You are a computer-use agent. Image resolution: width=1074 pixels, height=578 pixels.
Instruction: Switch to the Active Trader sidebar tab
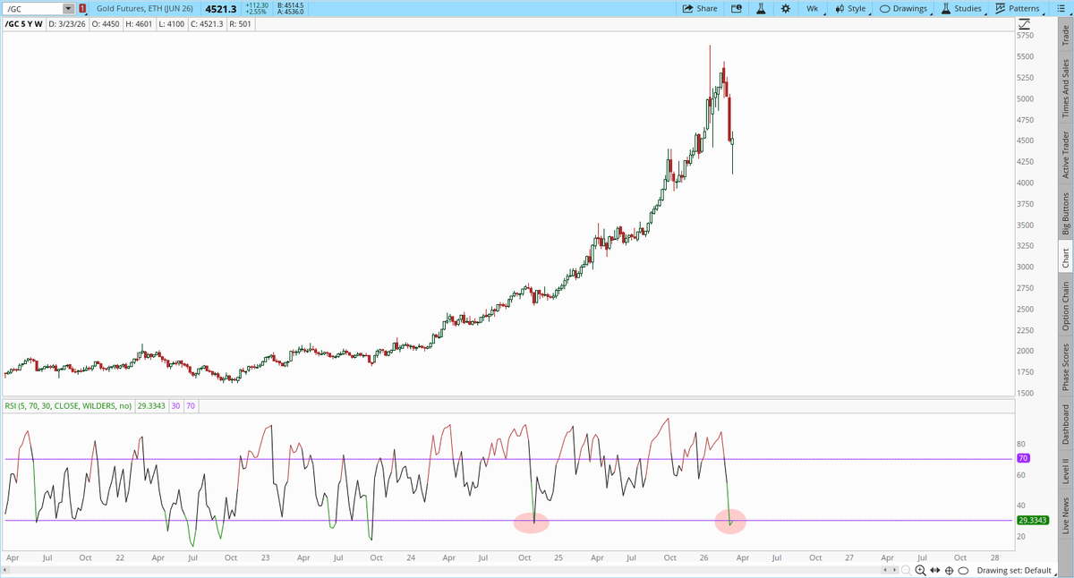[x=1065, y=155]
